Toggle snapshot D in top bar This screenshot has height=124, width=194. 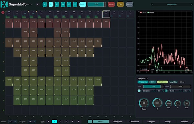[x=63, y=5]
